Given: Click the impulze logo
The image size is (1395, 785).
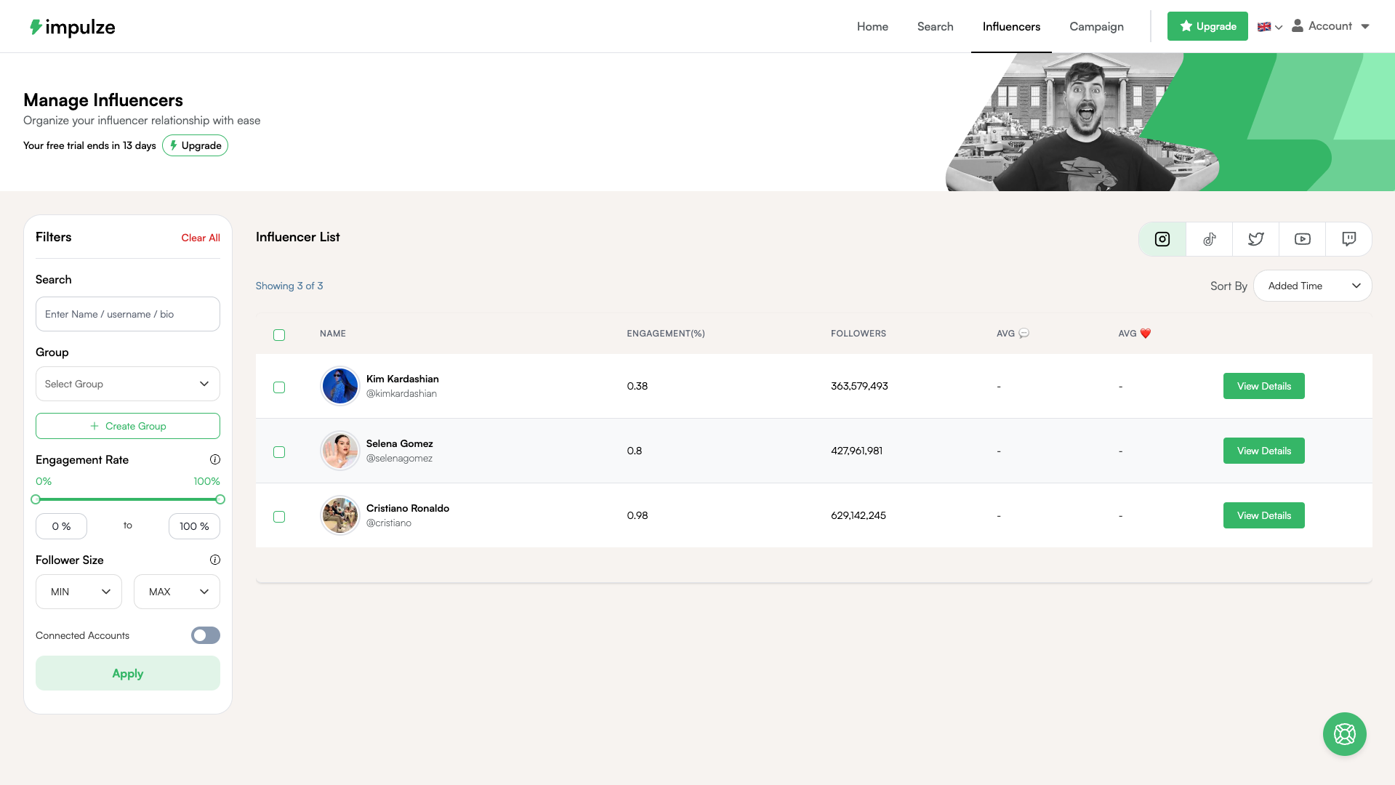Looking at the screenshot, I should point(72,26).
